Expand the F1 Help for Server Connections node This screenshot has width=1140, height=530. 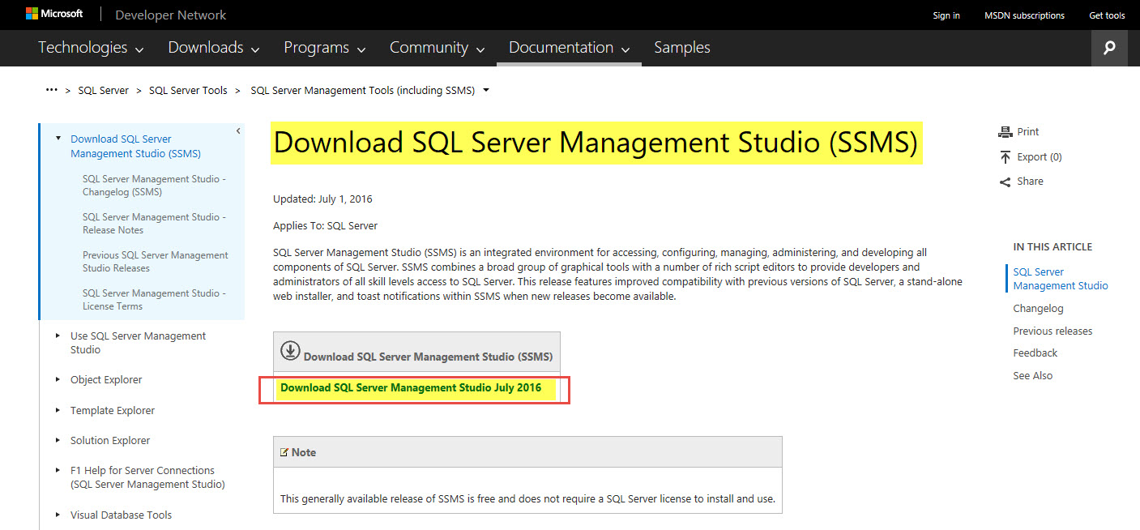tap(58, 469)
